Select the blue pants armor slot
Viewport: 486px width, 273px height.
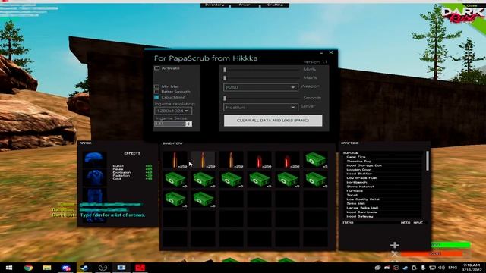click(94, 195)
